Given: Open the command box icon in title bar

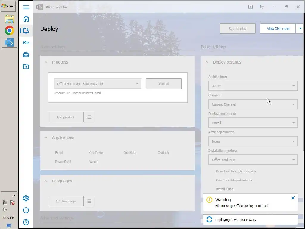Looking at the screenshot, I should [x=250, y=7].
